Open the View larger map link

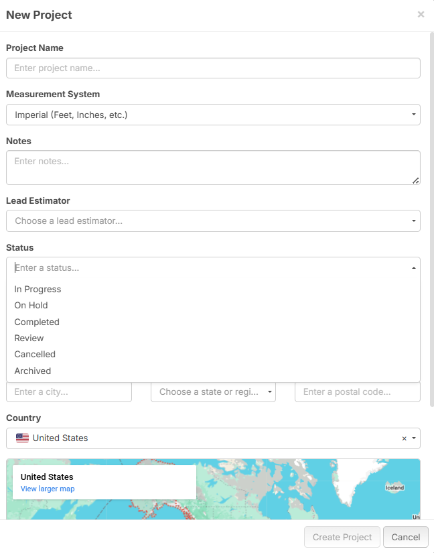(48, 489)
